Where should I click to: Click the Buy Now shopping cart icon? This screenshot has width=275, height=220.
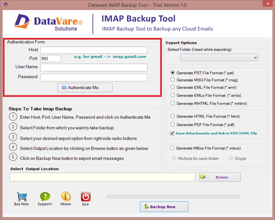click(22, 197)
